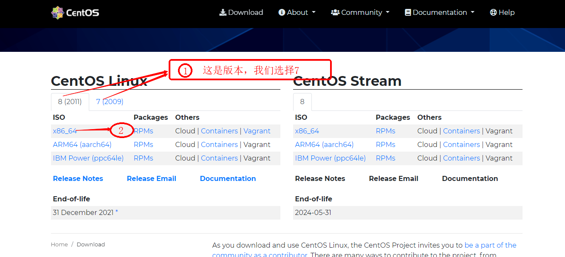This screenshot has width=565, height=257.
Task: Click the Home breadcrumb link
Action: (x=59, y=244)
